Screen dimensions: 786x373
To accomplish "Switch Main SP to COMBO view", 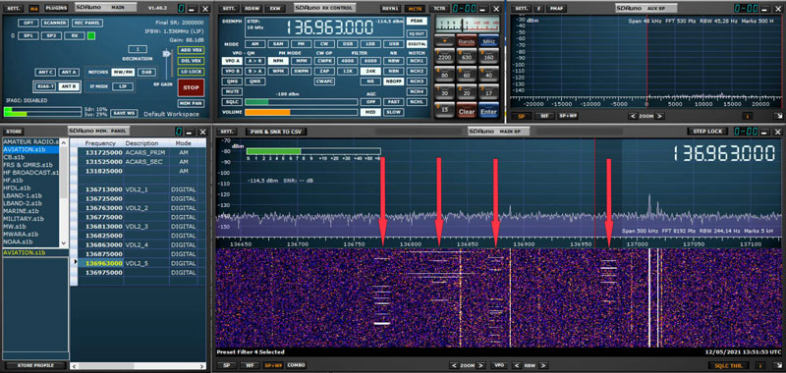I will point(297,365).
